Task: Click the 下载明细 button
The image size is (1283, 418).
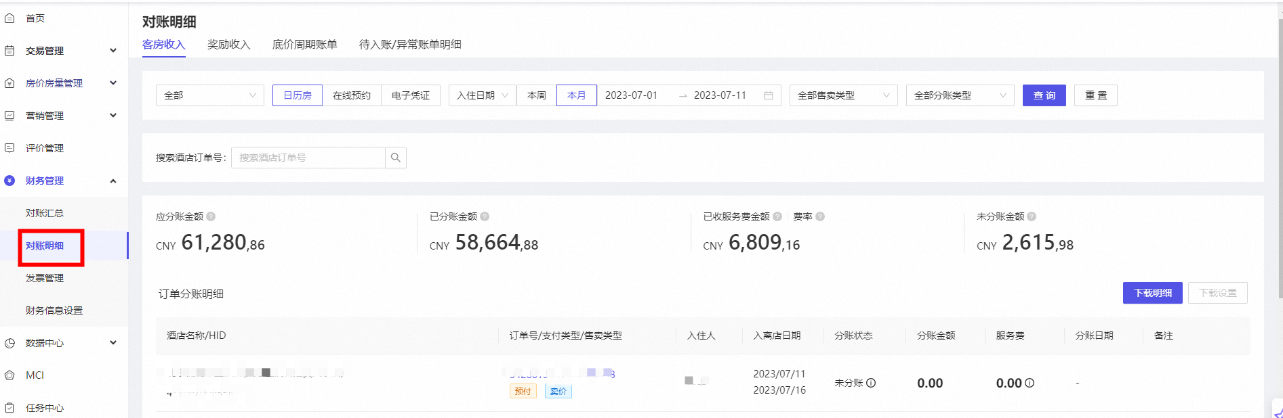Action: 1152,293
